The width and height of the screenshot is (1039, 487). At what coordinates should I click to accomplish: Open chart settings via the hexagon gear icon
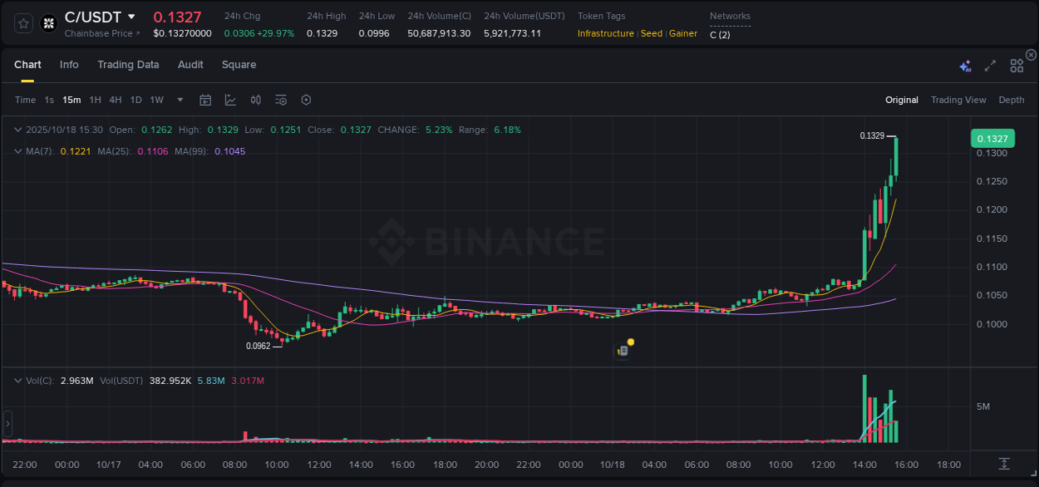coord(306,100)
